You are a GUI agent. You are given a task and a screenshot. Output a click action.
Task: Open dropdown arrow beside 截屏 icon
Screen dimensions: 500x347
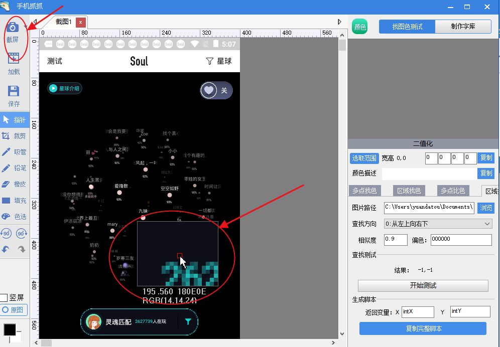click(x=25, y=27)
